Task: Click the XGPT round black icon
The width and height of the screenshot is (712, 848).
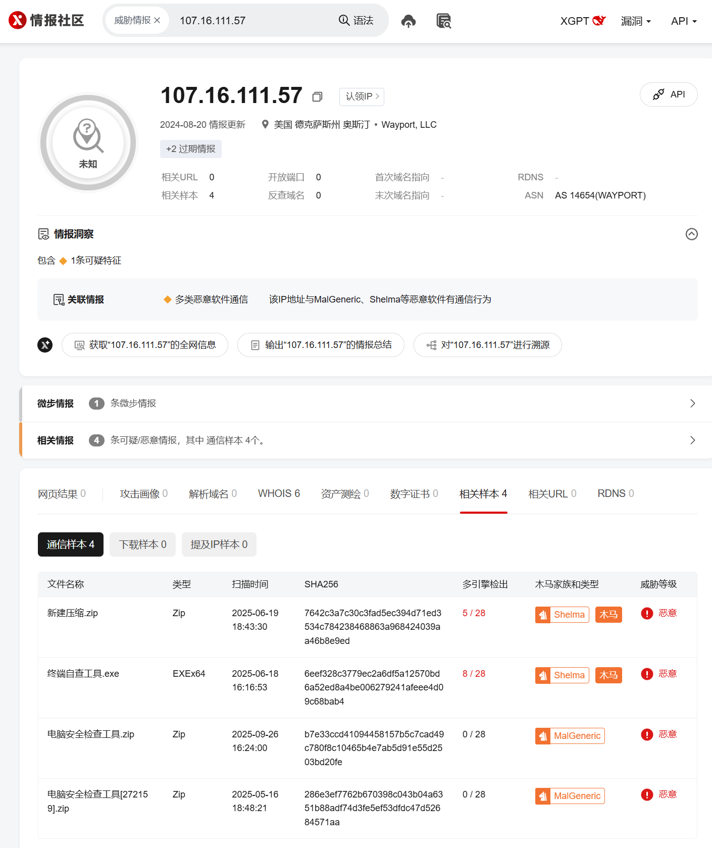Action: pos(45,345)
